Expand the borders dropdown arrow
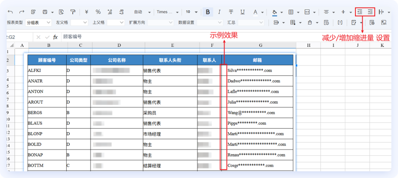Screen dimensions: 398x178 pyautogui.click(x=298, y=12)
